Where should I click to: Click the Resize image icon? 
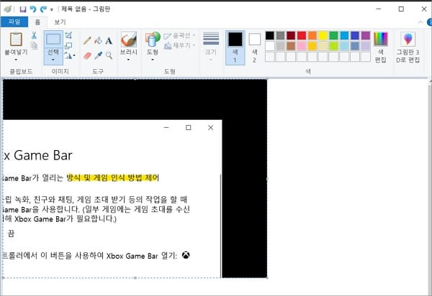pyautogui.click(x=68, y=45)
